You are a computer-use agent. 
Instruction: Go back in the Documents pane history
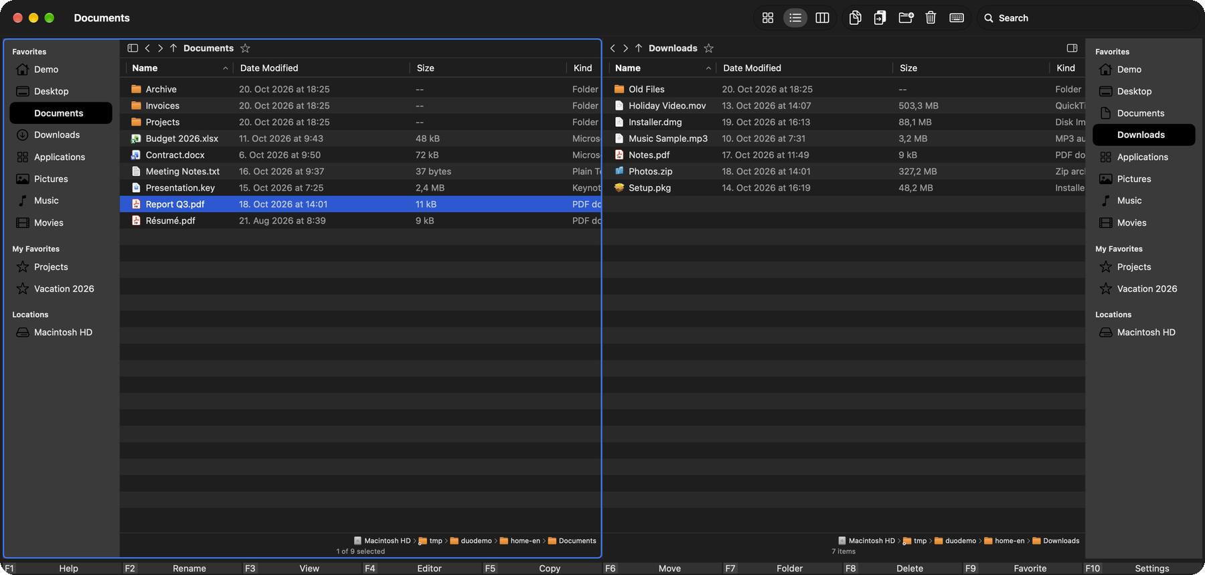click(x=148, y=48)
